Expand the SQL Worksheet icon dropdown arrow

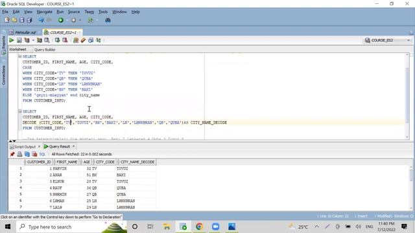[97, 20]
